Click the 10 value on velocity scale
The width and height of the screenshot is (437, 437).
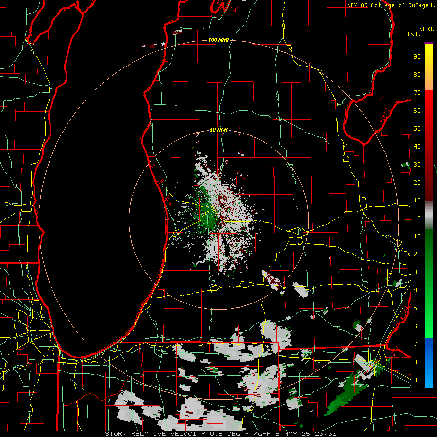(417, 201)
